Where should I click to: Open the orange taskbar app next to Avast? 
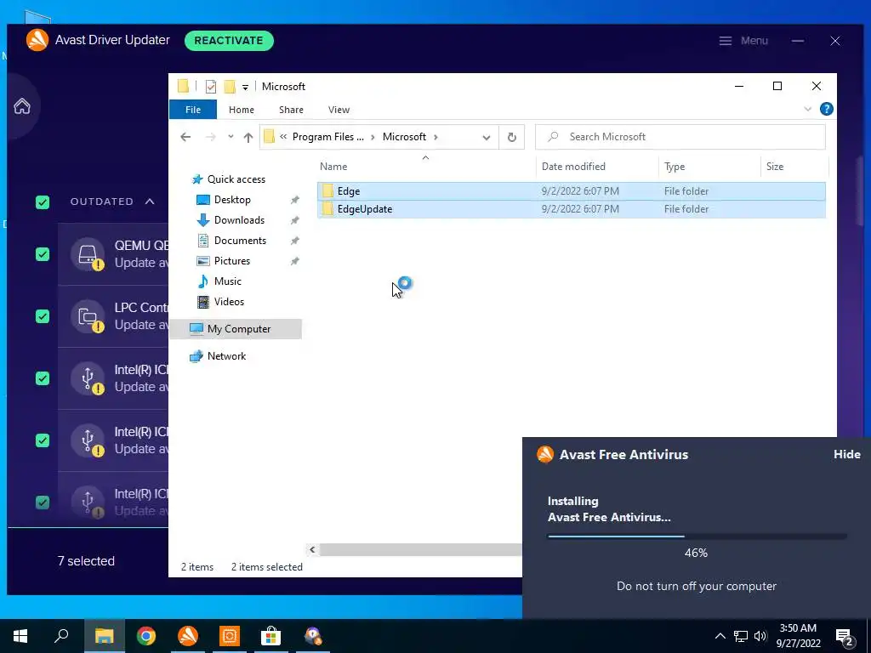tap(230, 636)
